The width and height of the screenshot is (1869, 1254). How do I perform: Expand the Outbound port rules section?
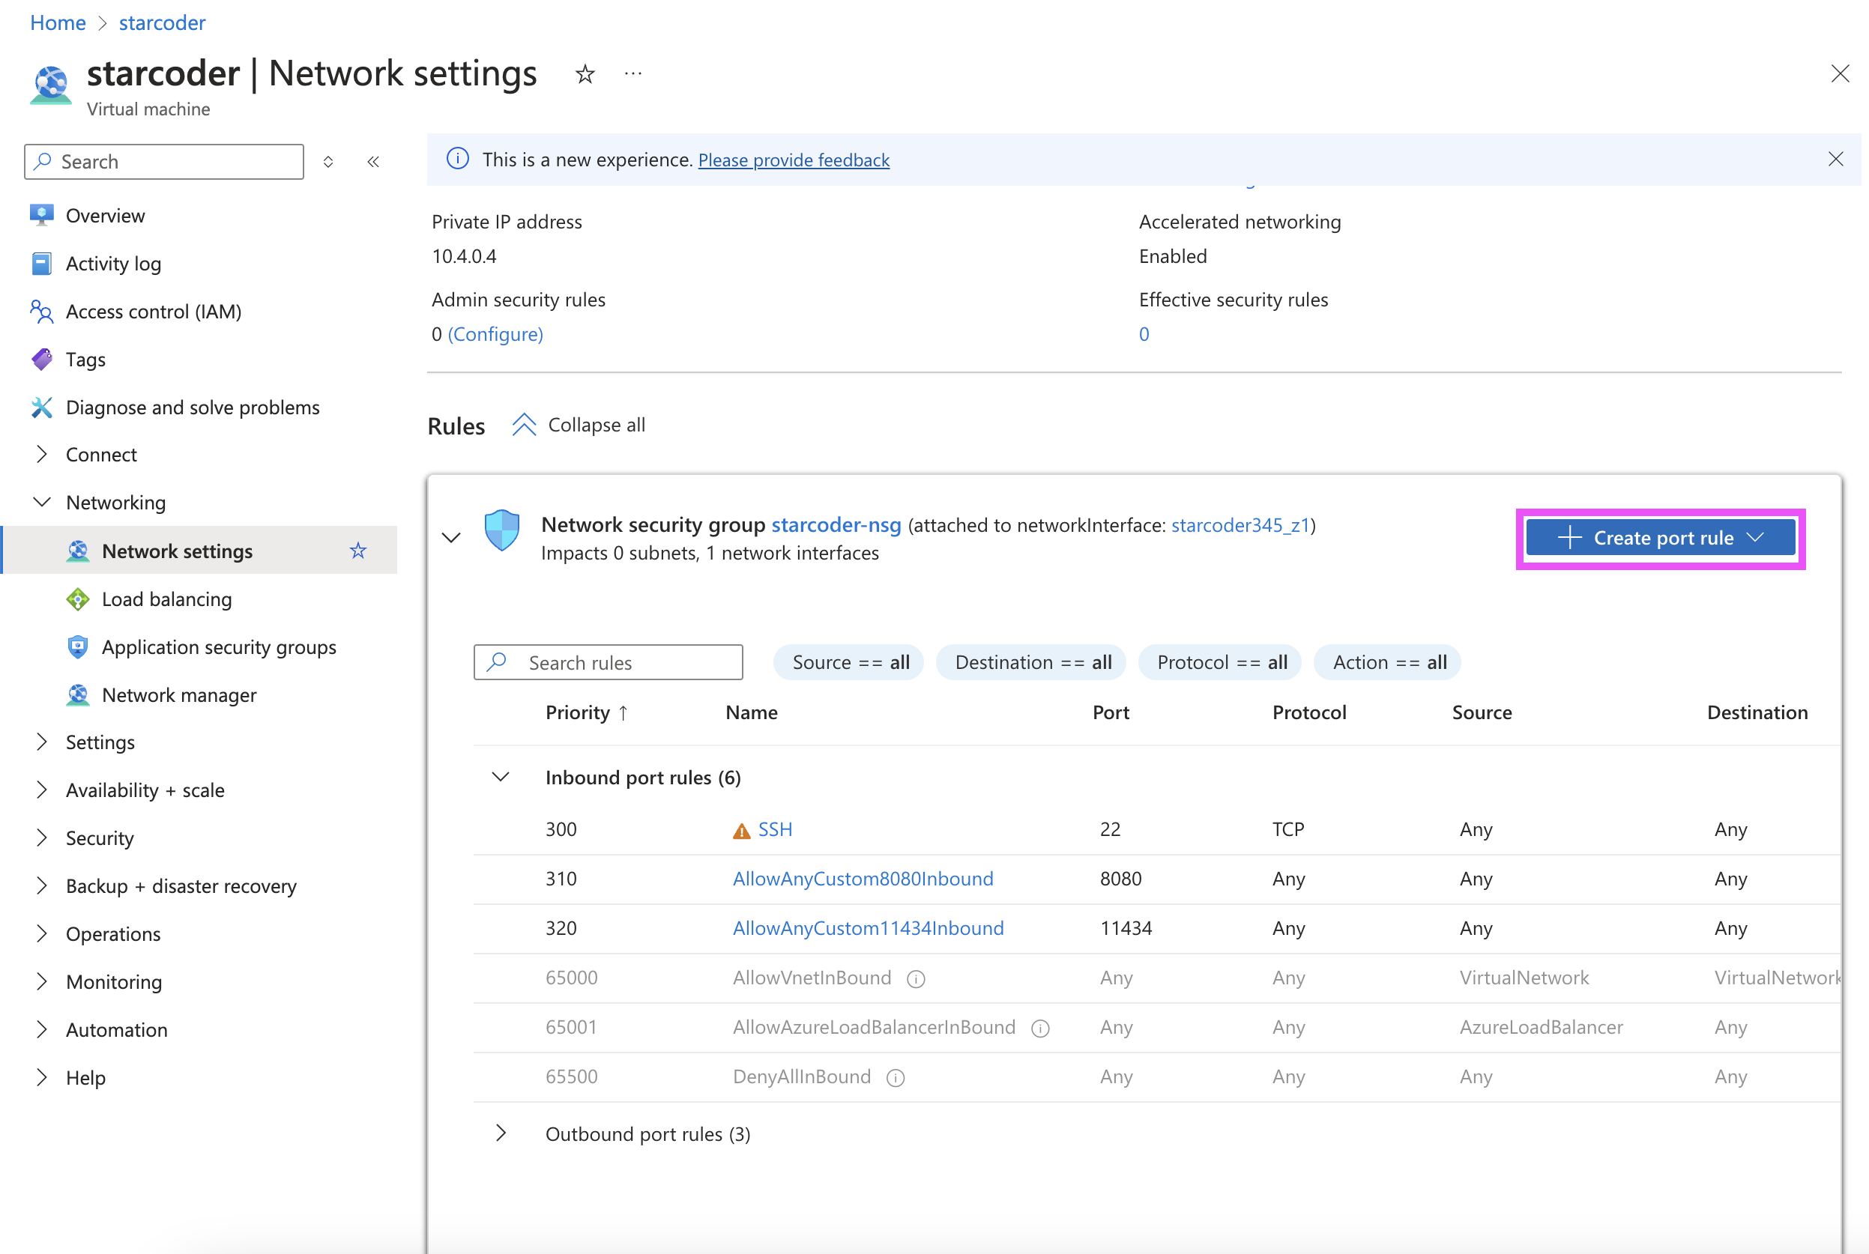(x=501, y=1133)
